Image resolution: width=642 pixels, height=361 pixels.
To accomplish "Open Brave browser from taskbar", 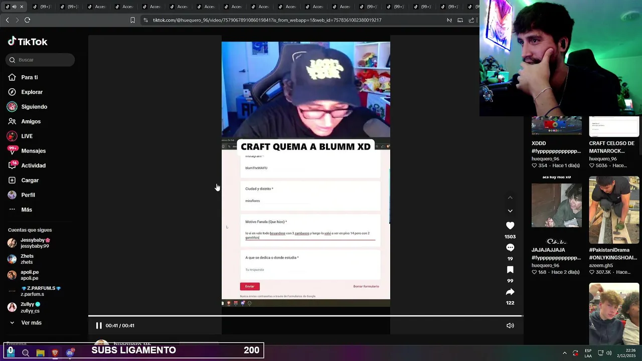I will pos(55,353).
